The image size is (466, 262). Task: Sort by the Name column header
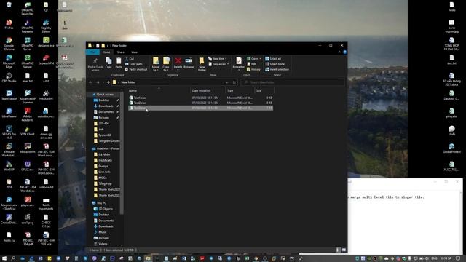[x=159, y=90]
